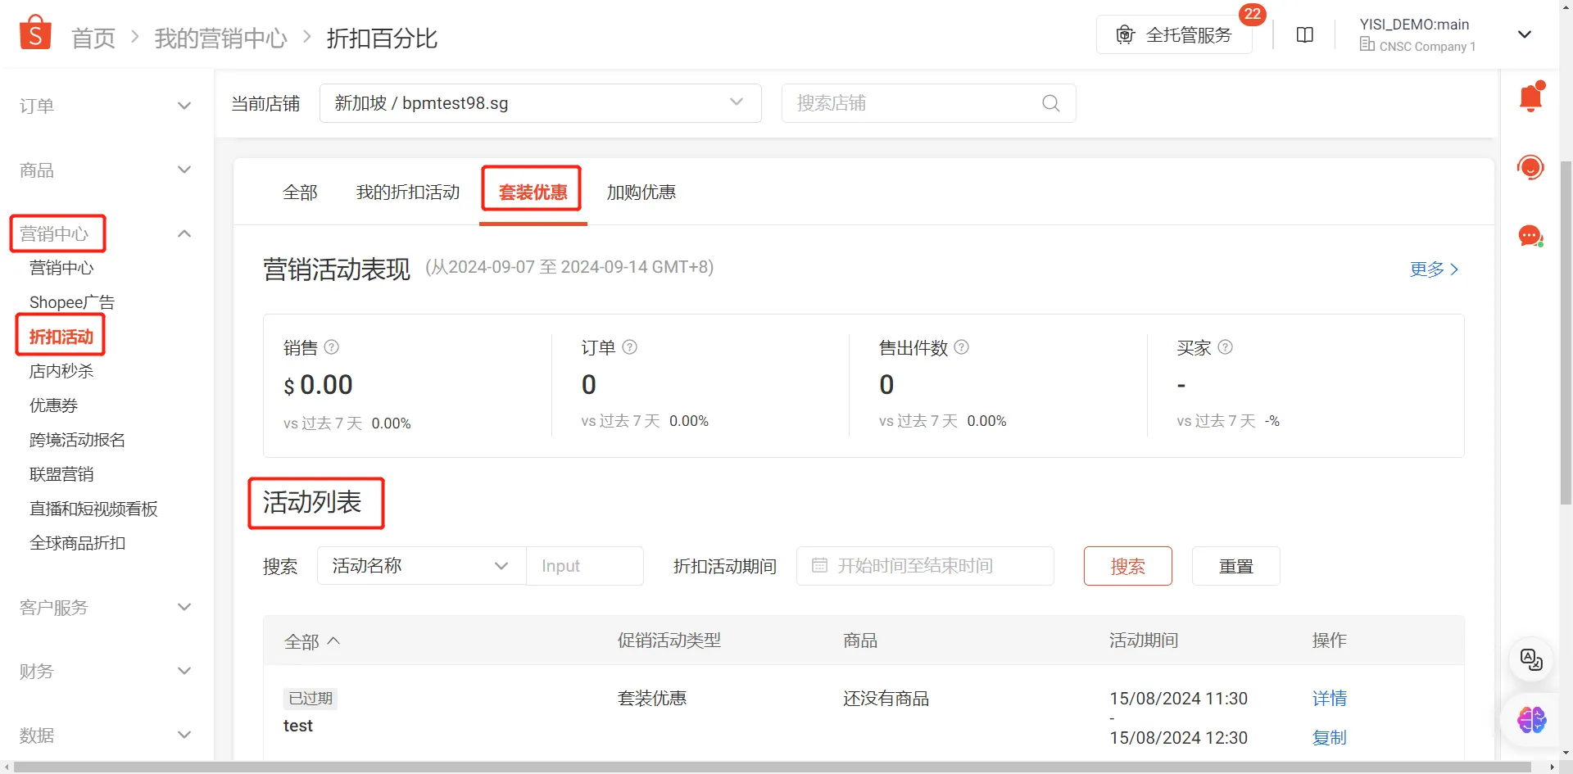The width and height of the screenshot is (1573, 774).
Task: Click the question mark icon next to 销售
Action: click(331, 347)
